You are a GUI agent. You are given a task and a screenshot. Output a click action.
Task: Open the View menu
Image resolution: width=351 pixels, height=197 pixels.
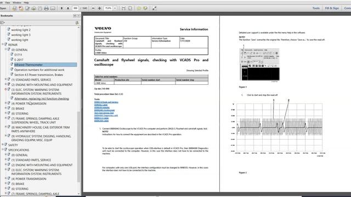tap(7, 2)
